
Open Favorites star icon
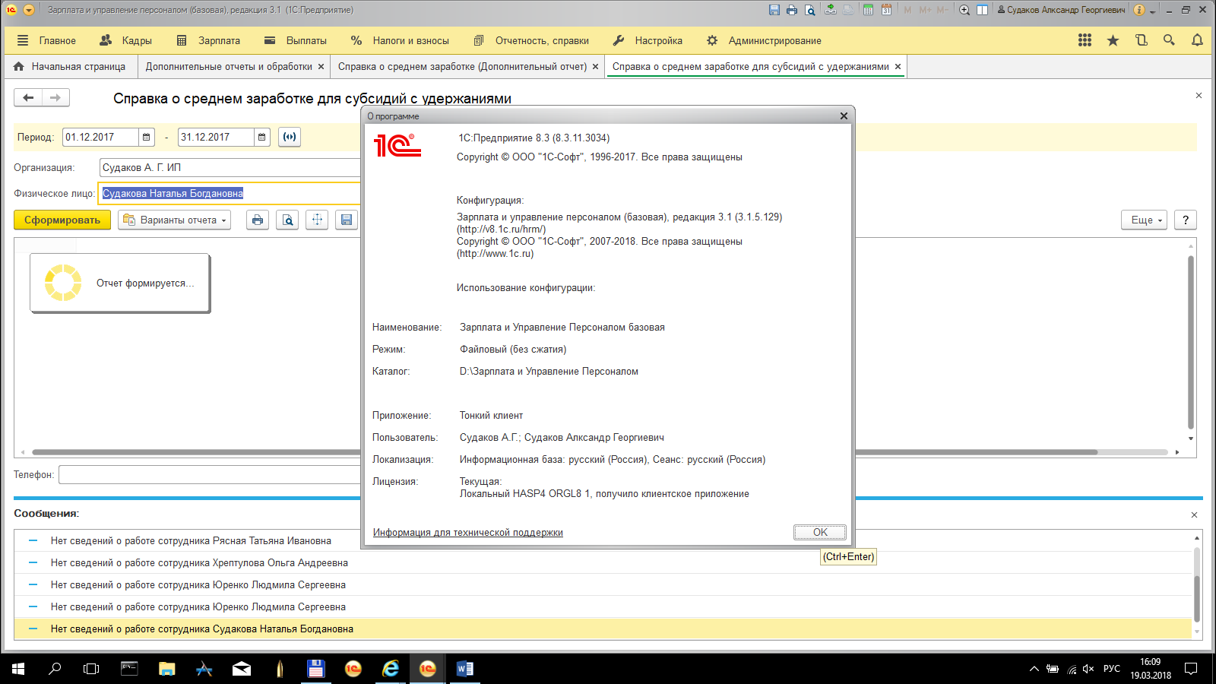[x=1113, y=40]
